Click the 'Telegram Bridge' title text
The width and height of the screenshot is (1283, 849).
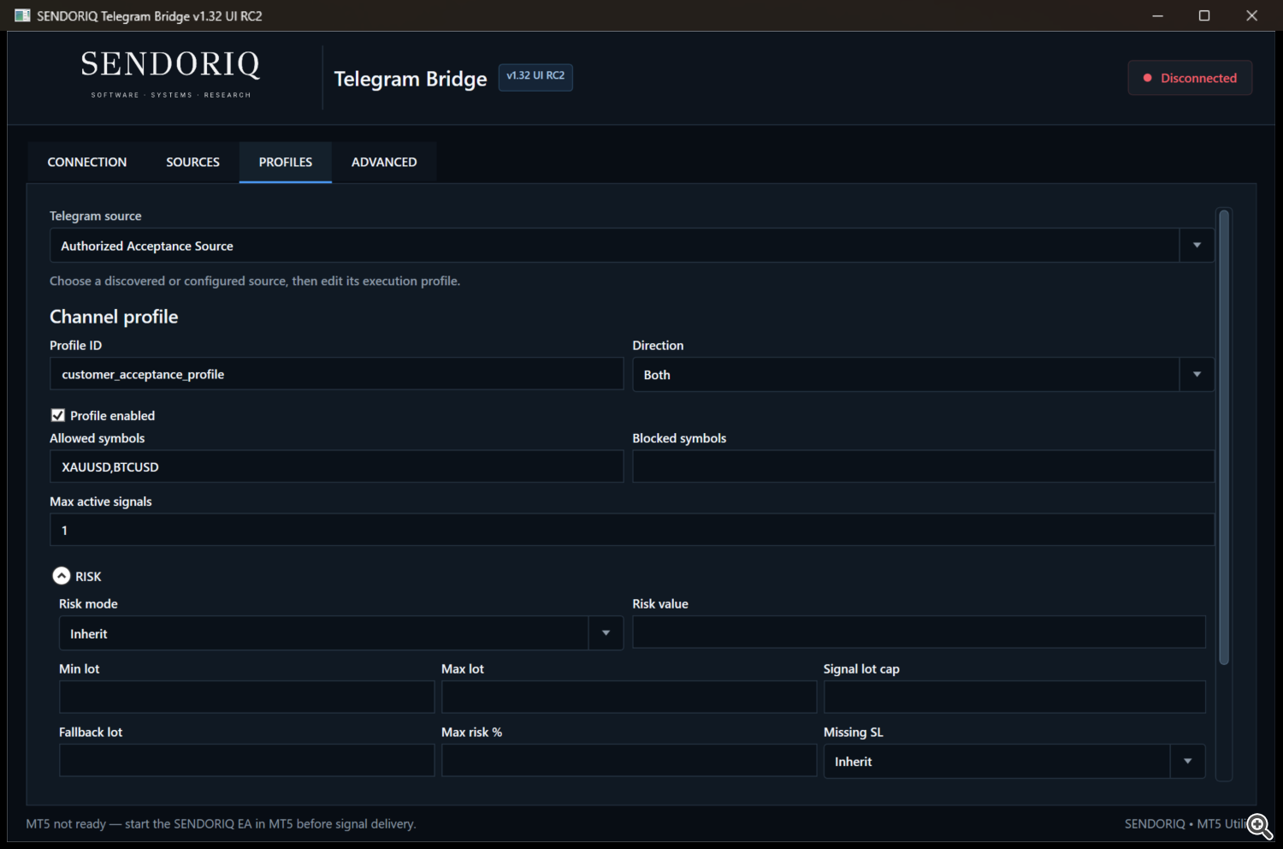pos(411,79)
